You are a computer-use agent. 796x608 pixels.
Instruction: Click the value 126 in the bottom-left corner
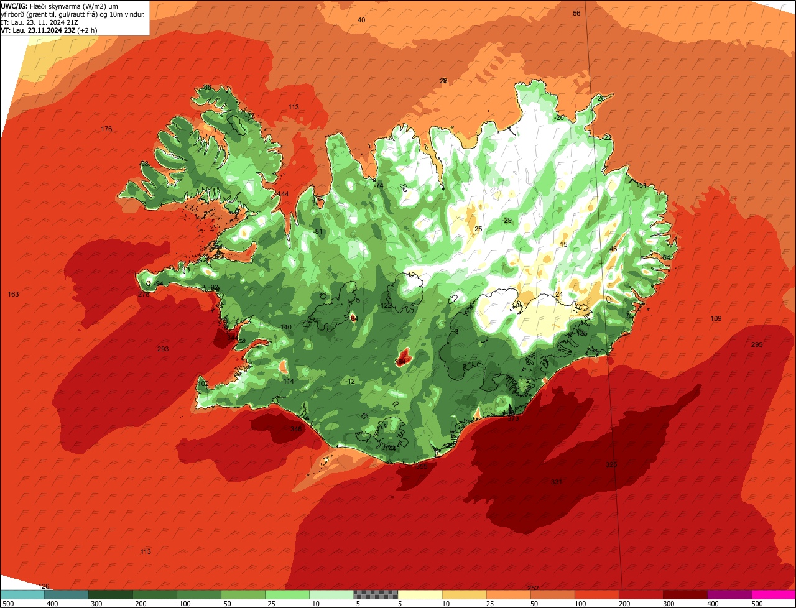point(44,586)
